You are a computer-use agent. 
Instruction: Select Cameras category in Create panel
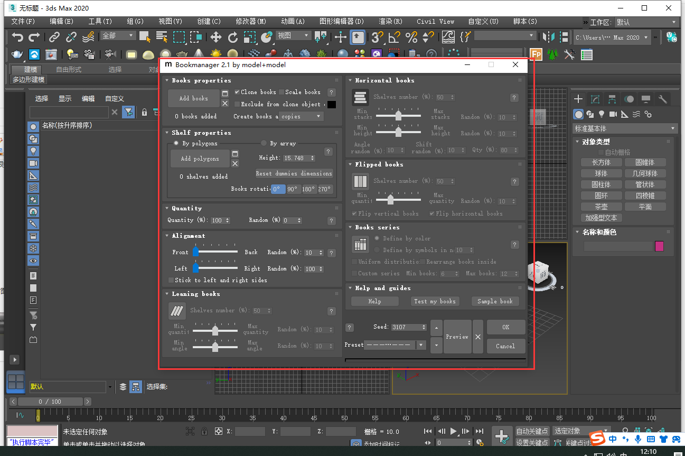click(613, 114)
